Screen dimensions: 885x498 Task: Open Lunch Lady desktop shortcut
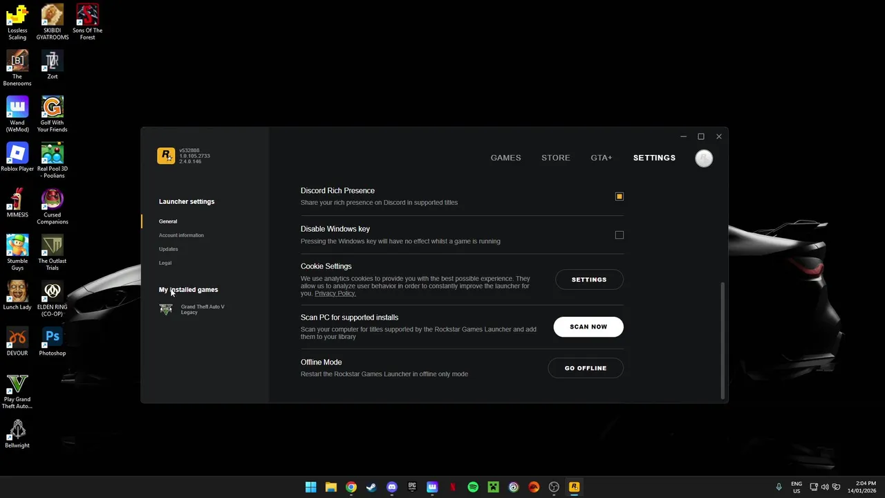pyautogui.click(x=17, y=295)
